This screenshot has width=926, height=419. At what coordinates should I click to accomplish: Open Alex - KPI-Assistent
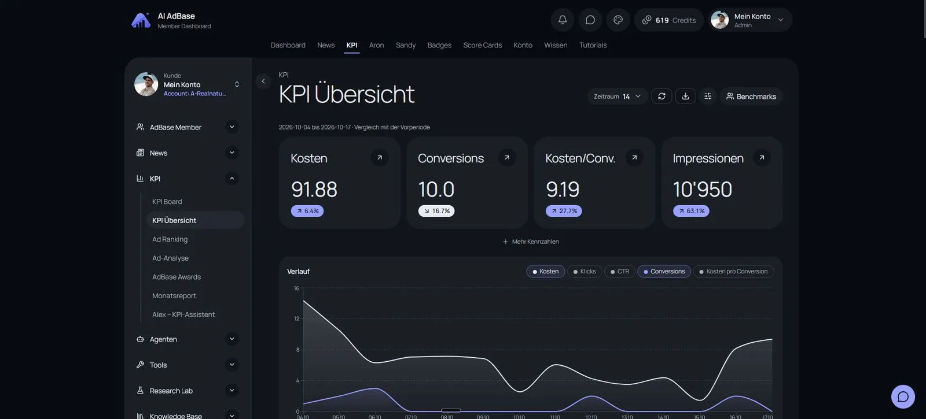183,314
